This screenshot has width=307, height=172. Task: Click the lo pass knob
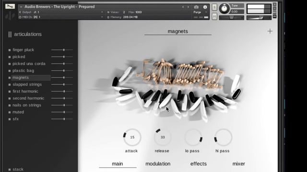pos(193,137)
